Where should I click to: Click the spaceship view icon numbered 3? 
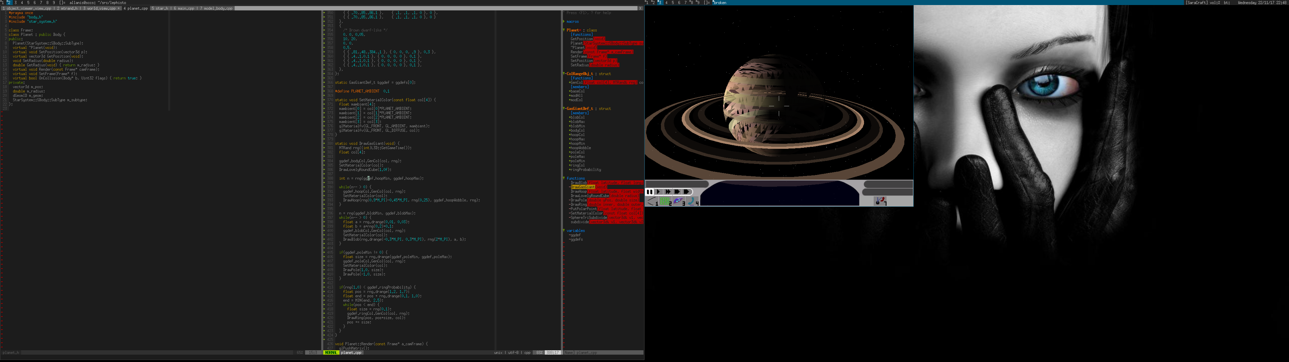click(678, 201)
